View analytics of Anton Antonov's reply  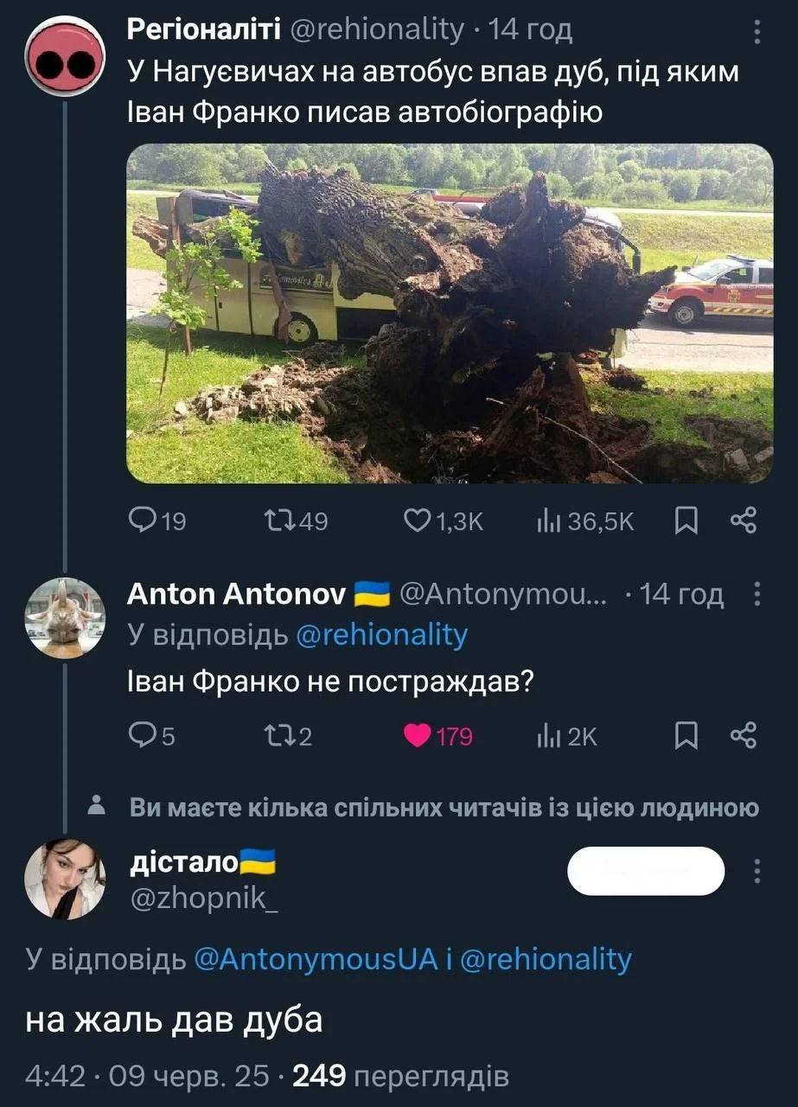point(550,736)
